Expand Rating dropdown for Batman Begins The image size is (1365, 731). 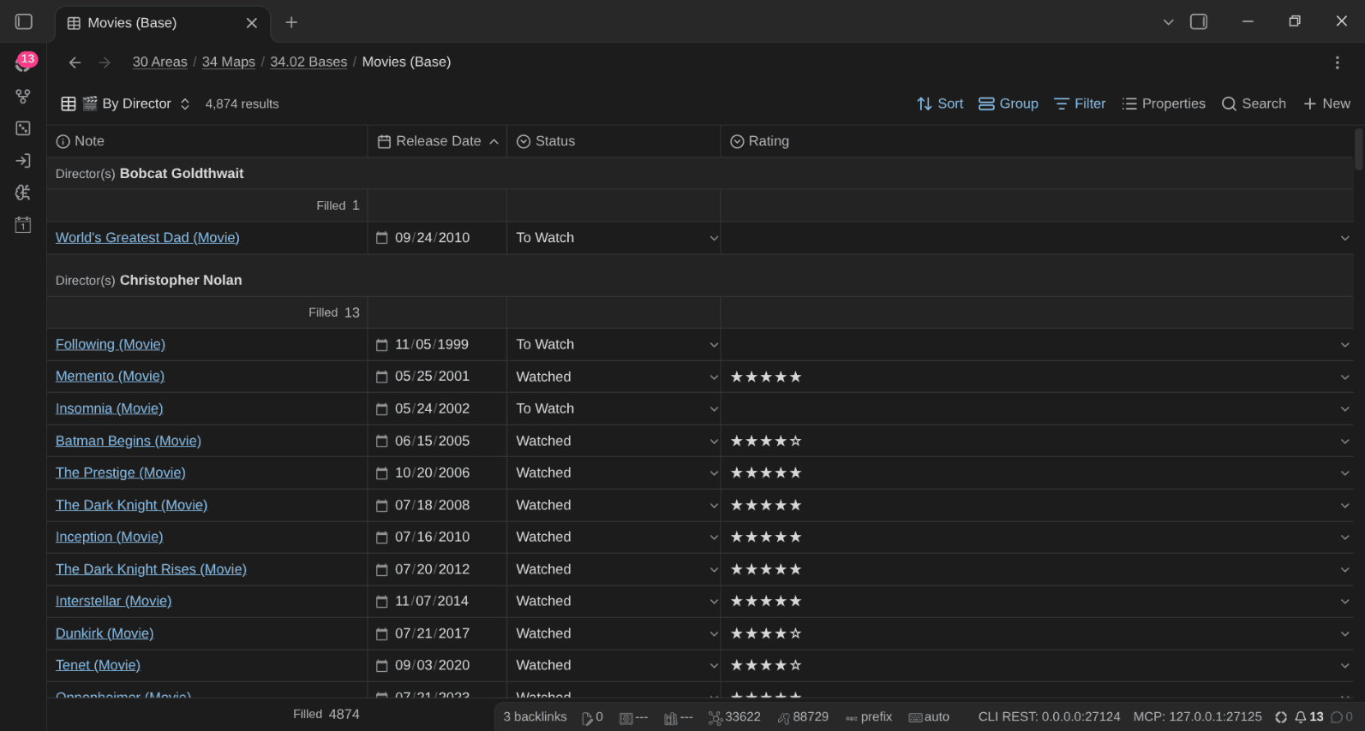pos(1344,442)
